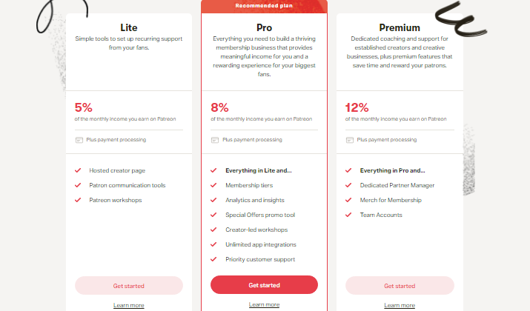Click checkmark beside Patreon workshops

(x=78, y=200)
